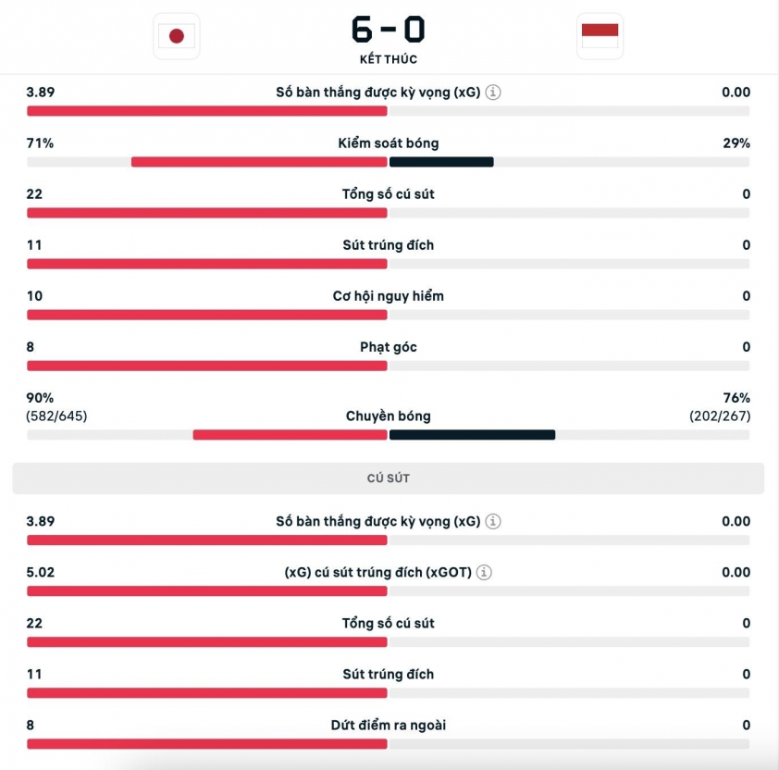Click the Phạt góc red bar
This screenshot has height=770, width=779.
coord(207,366)
